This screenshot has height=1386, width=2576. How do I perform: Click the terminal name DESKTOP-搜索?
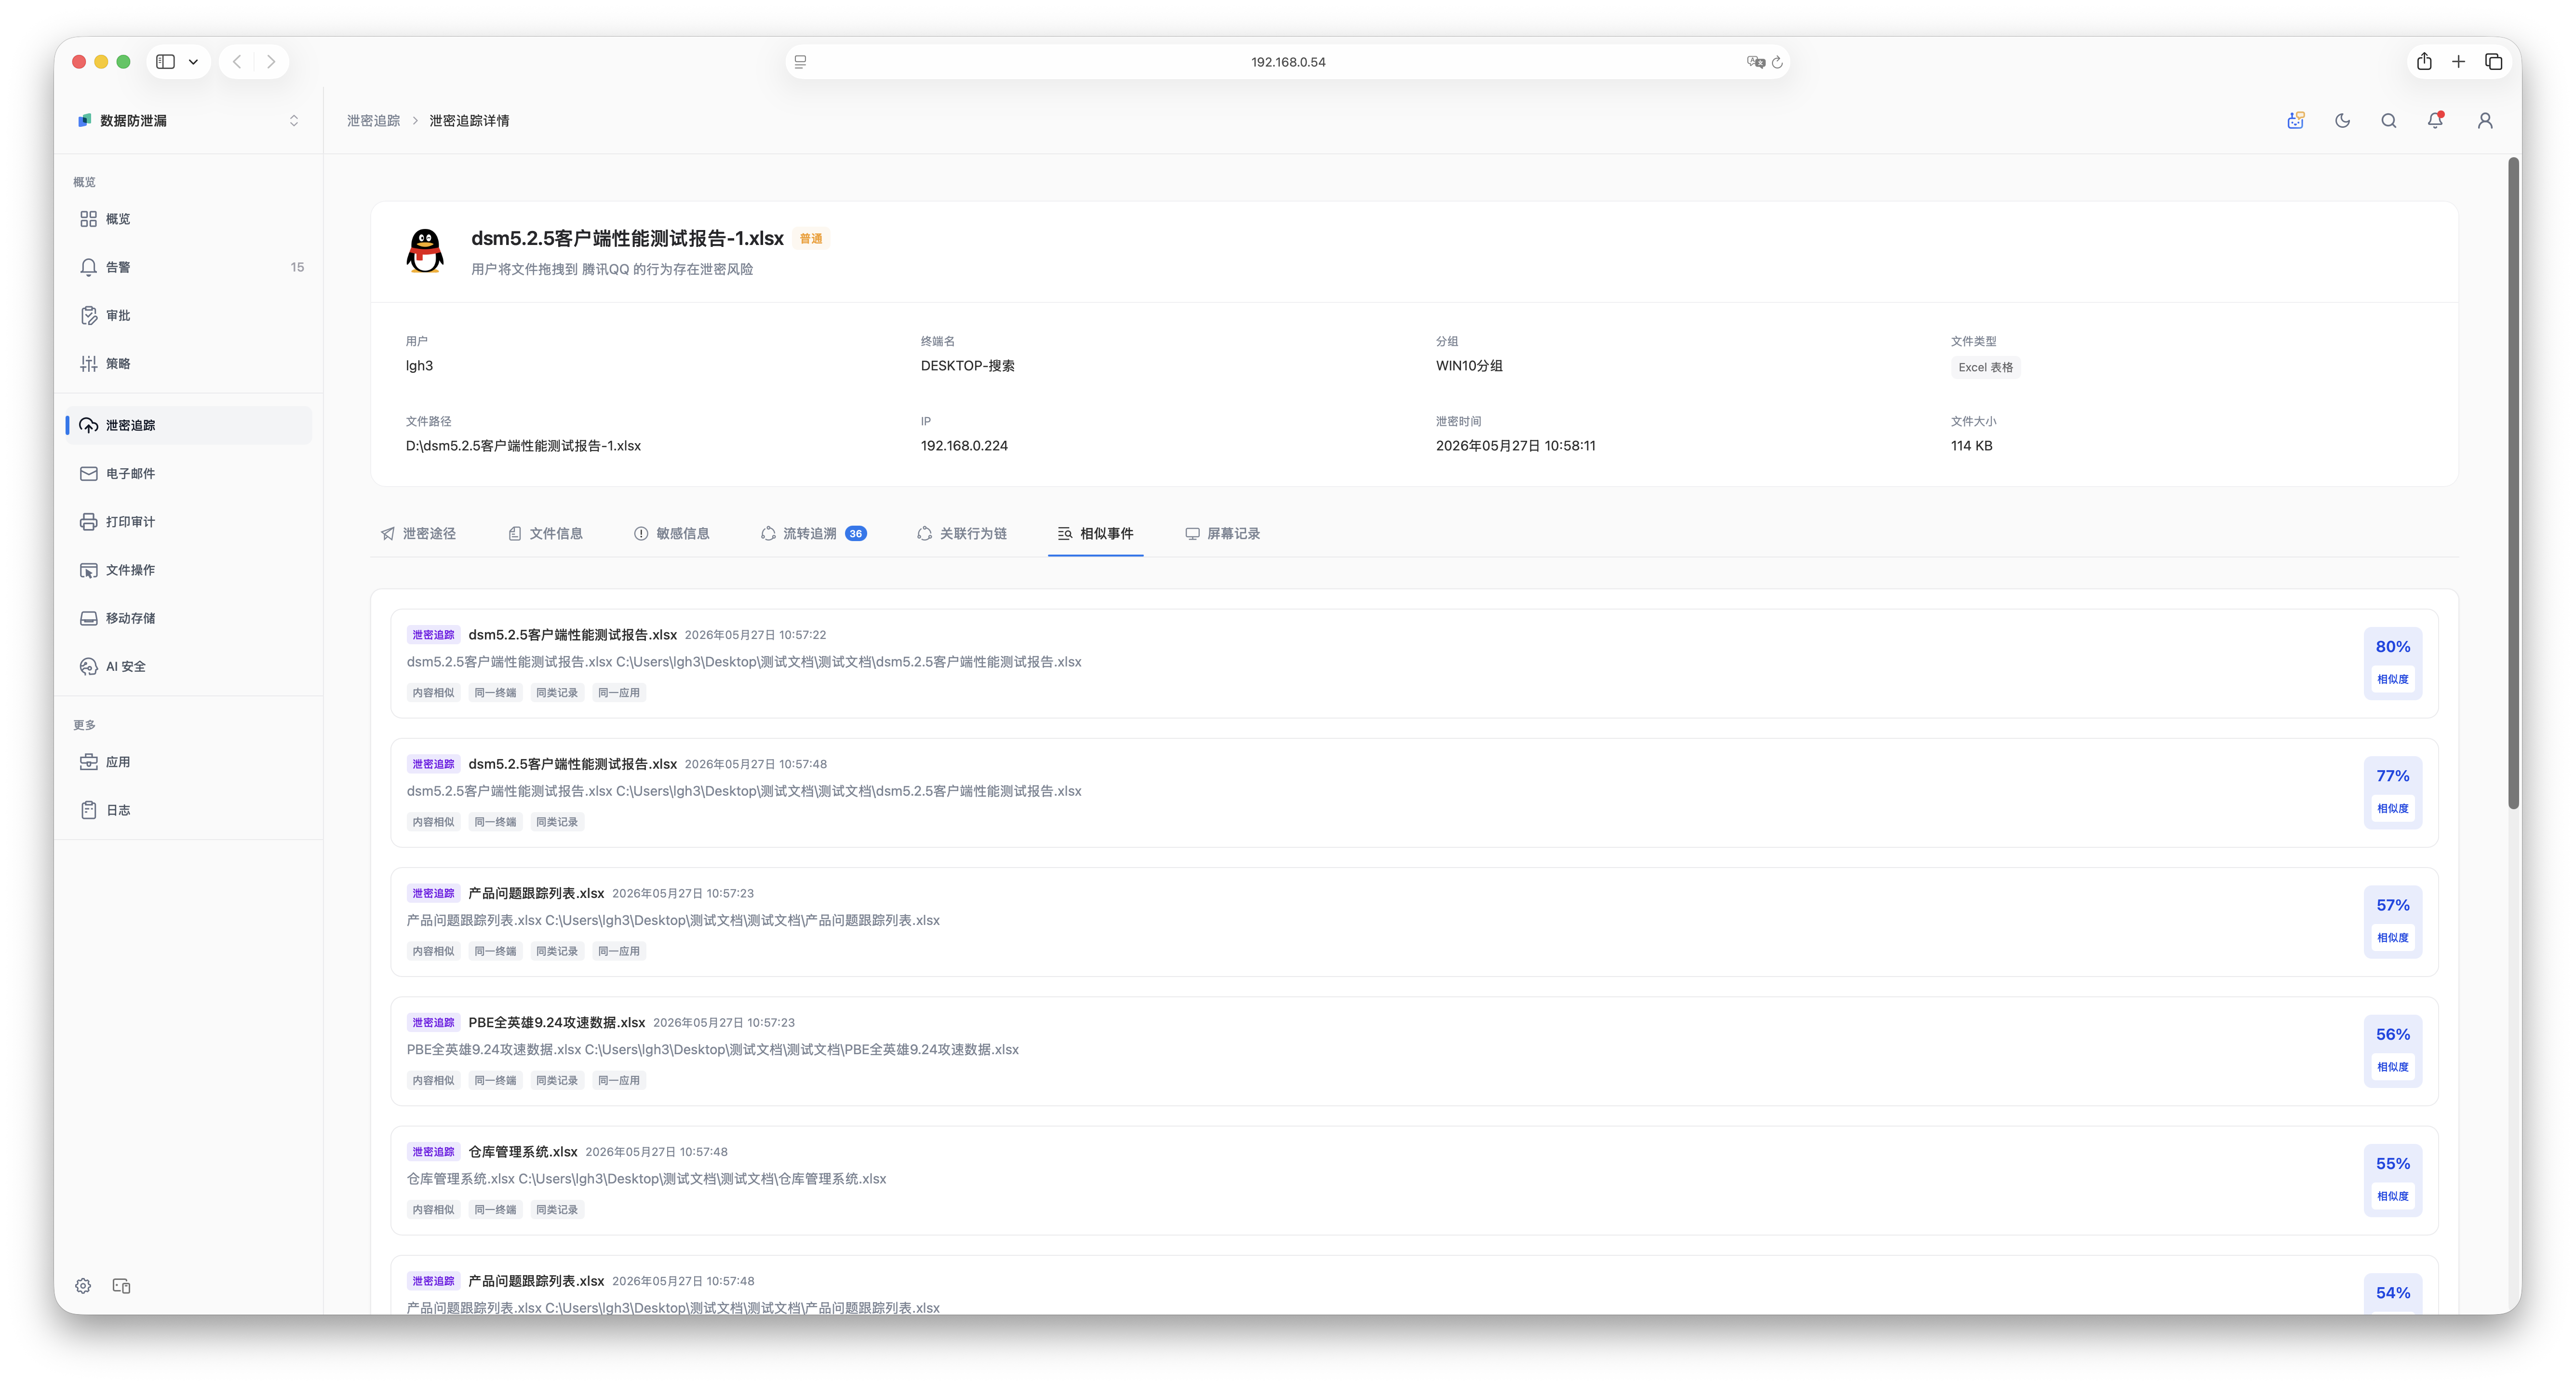click(967, 365)
